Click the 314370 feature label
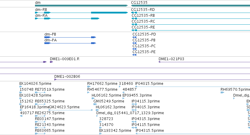Screen dimensions: 250x135 (106, 125)
